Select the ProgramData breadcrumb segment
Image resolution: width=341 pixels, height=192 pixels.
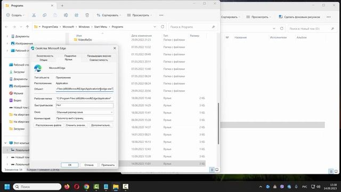50,27
